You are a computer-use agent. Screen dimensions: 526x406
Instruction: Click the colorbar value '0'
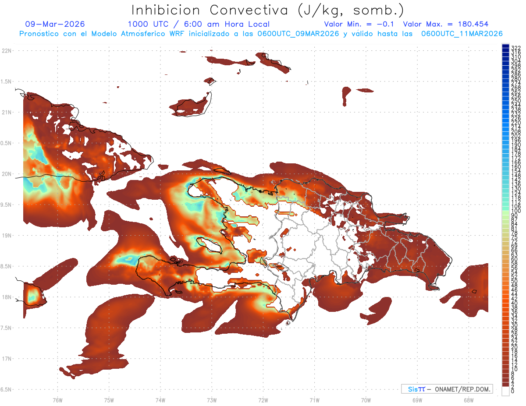[513, 391]
